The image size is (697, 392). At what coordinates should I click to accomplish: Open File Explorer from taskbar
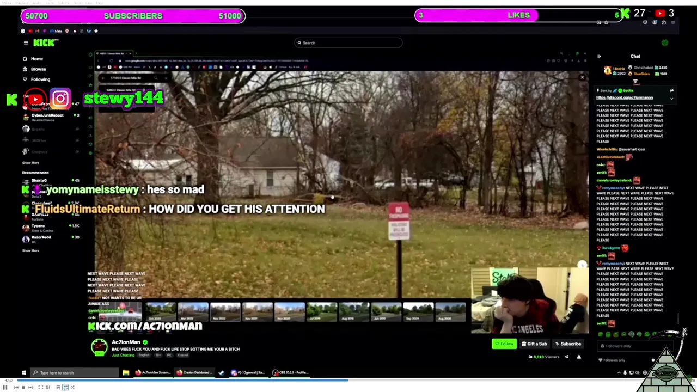pos(126,372)
